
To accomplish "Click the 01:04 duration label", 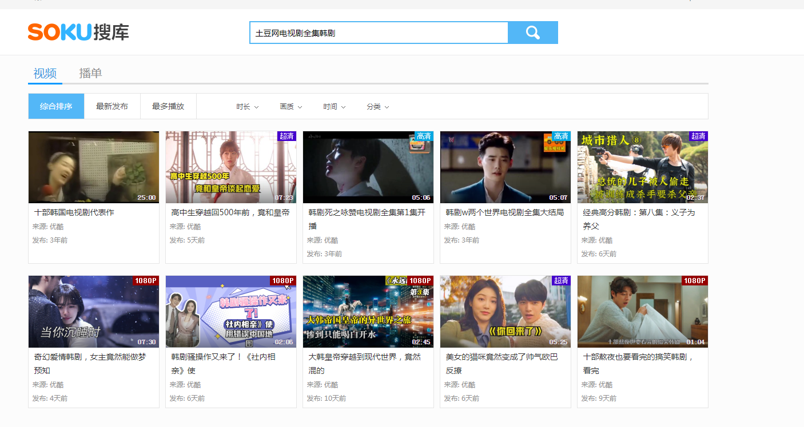I will (x=695, y=342).
